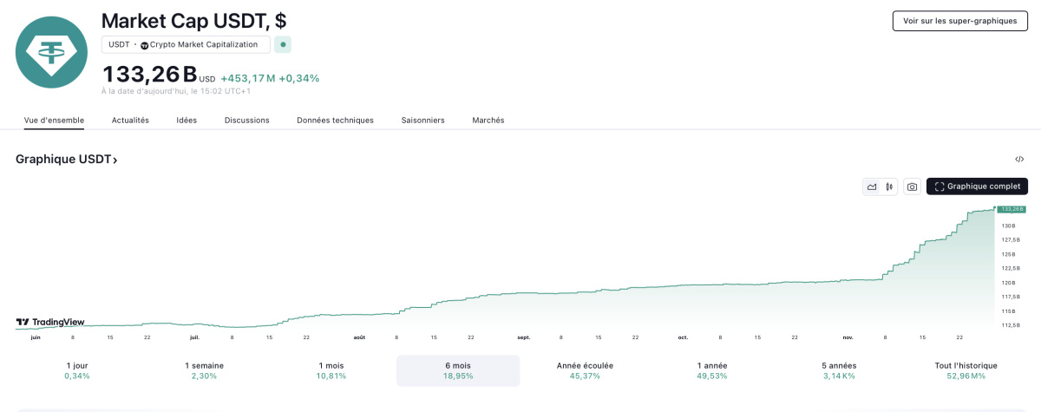Select the 1 mois range

point(331,370)
